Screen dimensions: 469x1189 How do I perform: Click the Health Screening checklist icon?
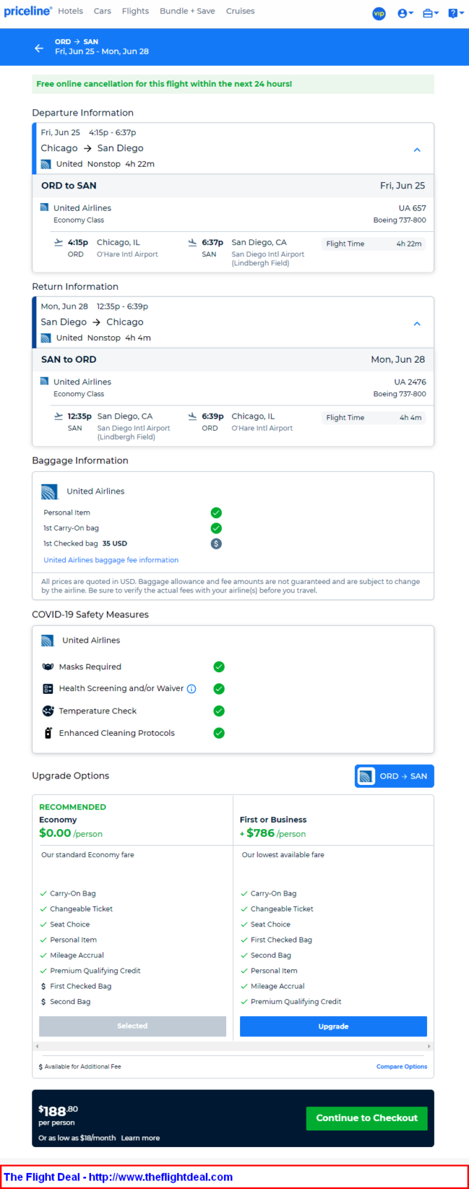pos(48,689)
